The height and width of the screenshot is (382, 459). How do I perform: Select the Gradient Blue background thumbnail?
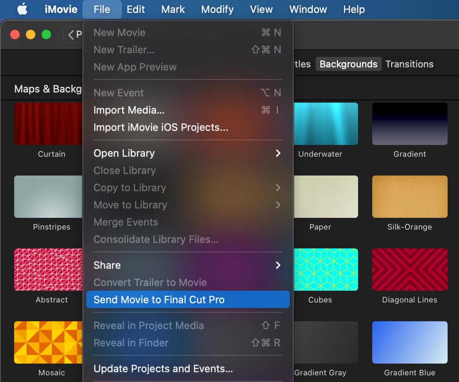[x=410, y=342]
